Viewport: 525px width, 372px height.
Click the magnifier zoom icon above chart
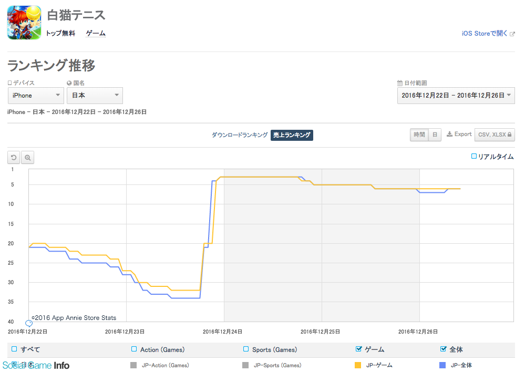(27, 158)
